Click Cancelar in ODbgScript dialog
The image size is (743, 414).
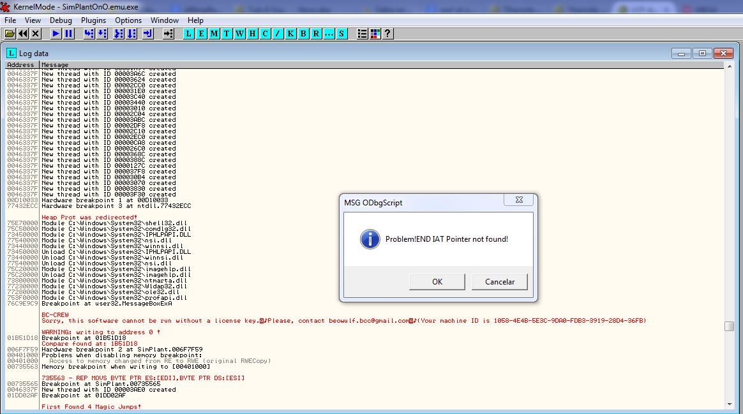pos(499,282)
